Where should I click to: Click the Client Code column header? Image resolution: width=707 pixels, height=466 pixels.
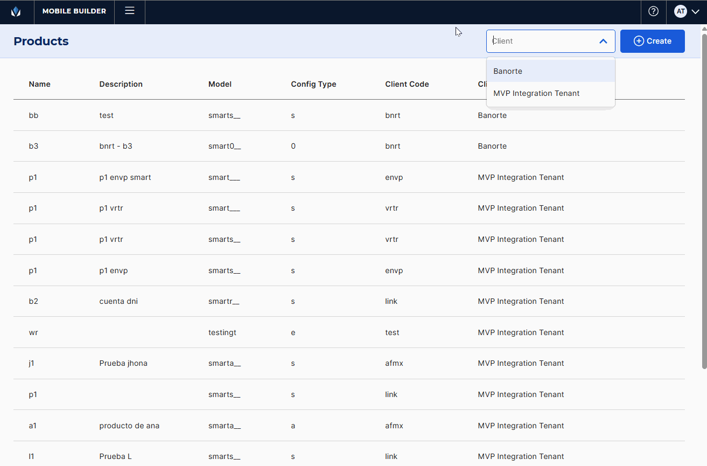[x=407, y=84]
